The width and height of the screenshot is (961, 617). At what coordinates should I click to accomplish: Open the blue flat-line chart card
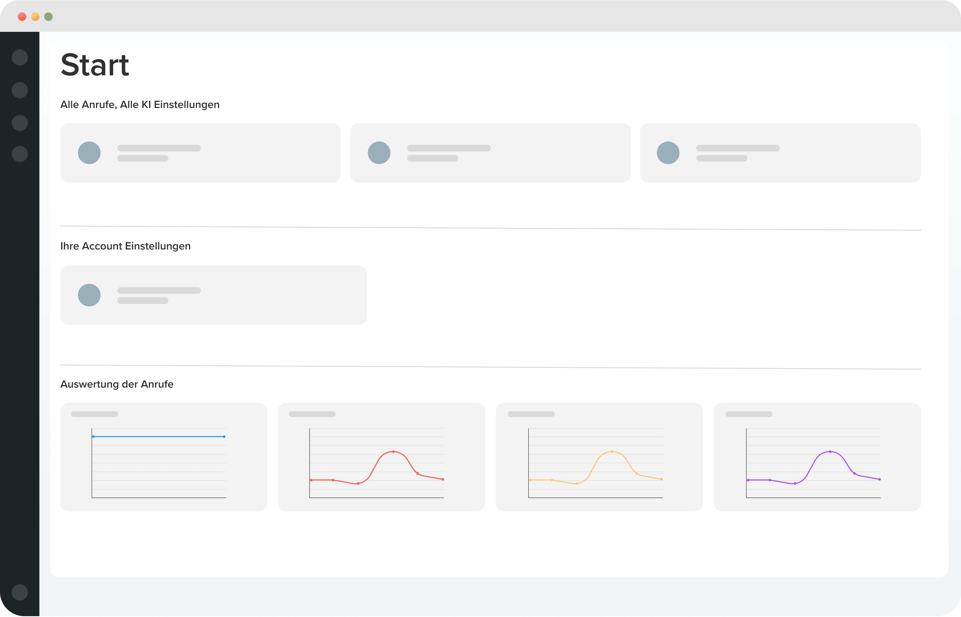click(164, 457)
